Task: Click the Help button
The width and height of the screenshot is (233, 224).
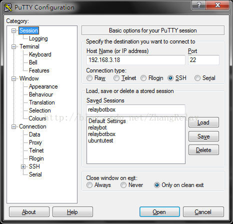Action: [72, 212]
